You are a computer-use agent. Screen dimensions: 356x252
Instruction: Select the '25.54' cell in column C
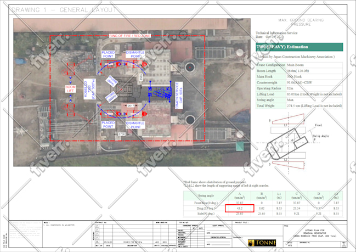click(x=297, y=208)
